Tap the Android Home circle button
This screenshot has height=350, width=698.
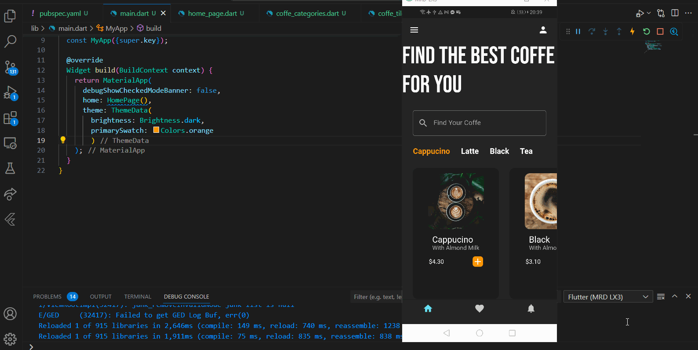click(x=480, y=333)
